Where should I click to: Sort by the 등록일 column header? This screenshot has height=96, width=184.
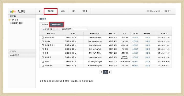(164, 34)
